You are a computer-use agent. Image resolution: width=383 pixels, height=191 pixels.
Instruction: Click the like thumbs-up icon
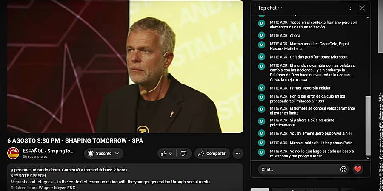pyautogui.click(x=164, y=154)
